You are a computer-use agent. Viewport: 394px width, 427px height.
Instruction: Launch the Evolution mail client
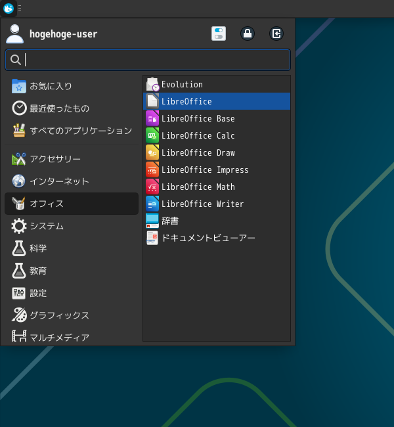[x=182, y=85]
